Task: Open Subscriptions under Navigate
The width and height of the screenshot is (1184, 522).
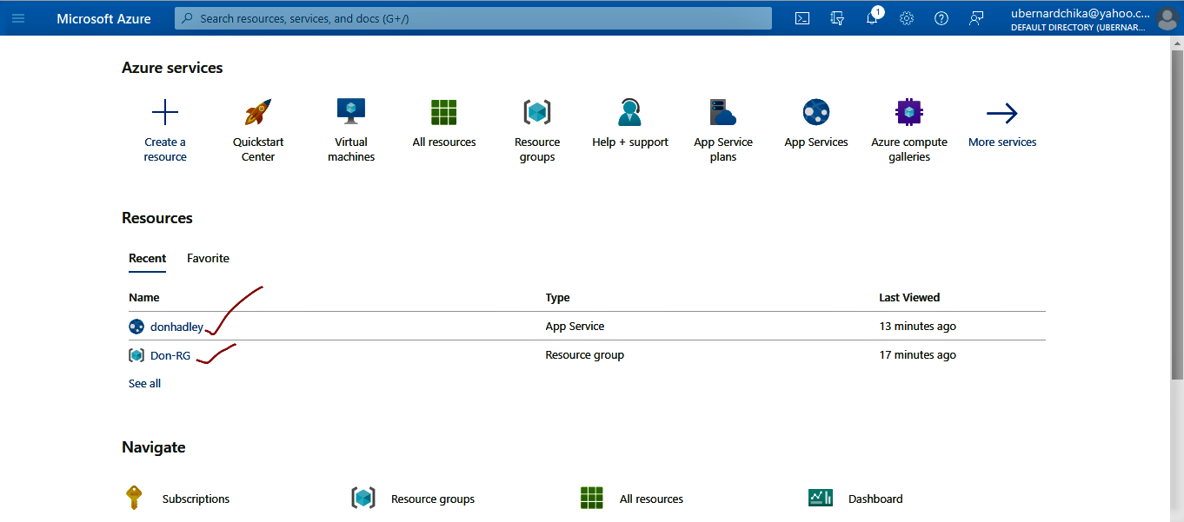Action: (x=196, y=499)
